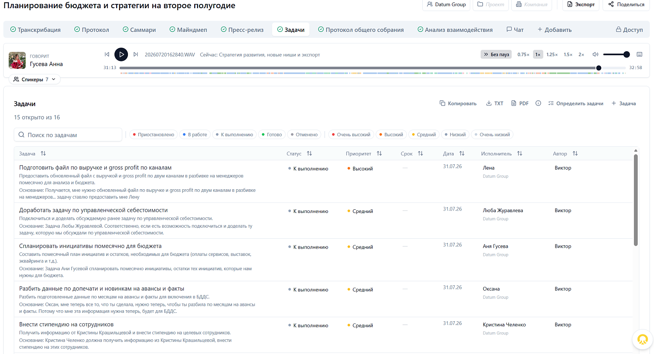Viewport: 654px width, 354px height.
Task: Download tasks as PDF
Action: pyautogui.click(x=520, y=103)
